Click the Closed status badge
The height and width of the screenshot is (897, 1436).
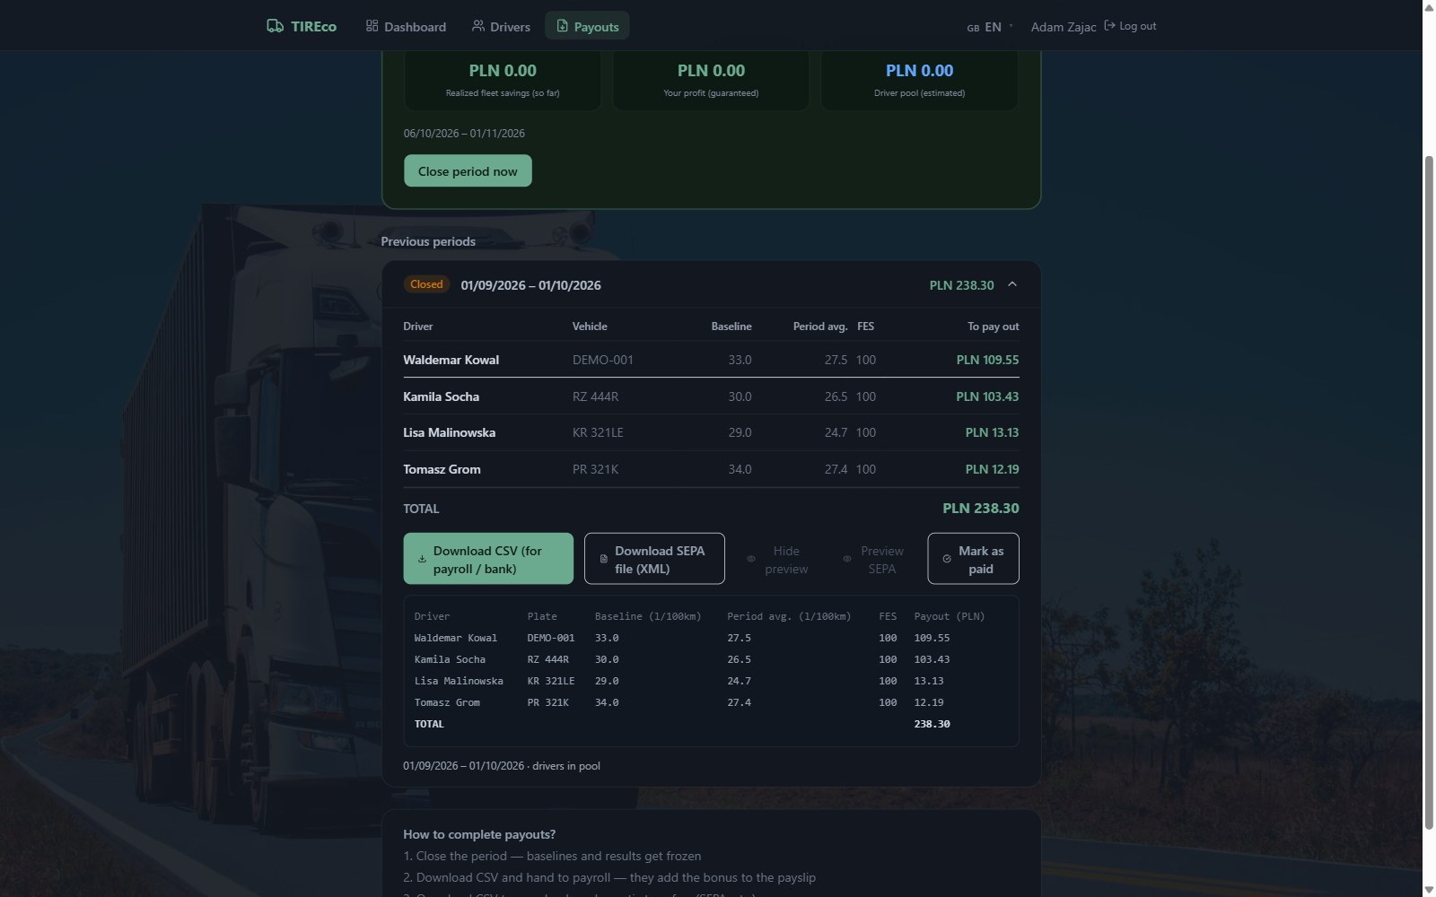(426, 284)
